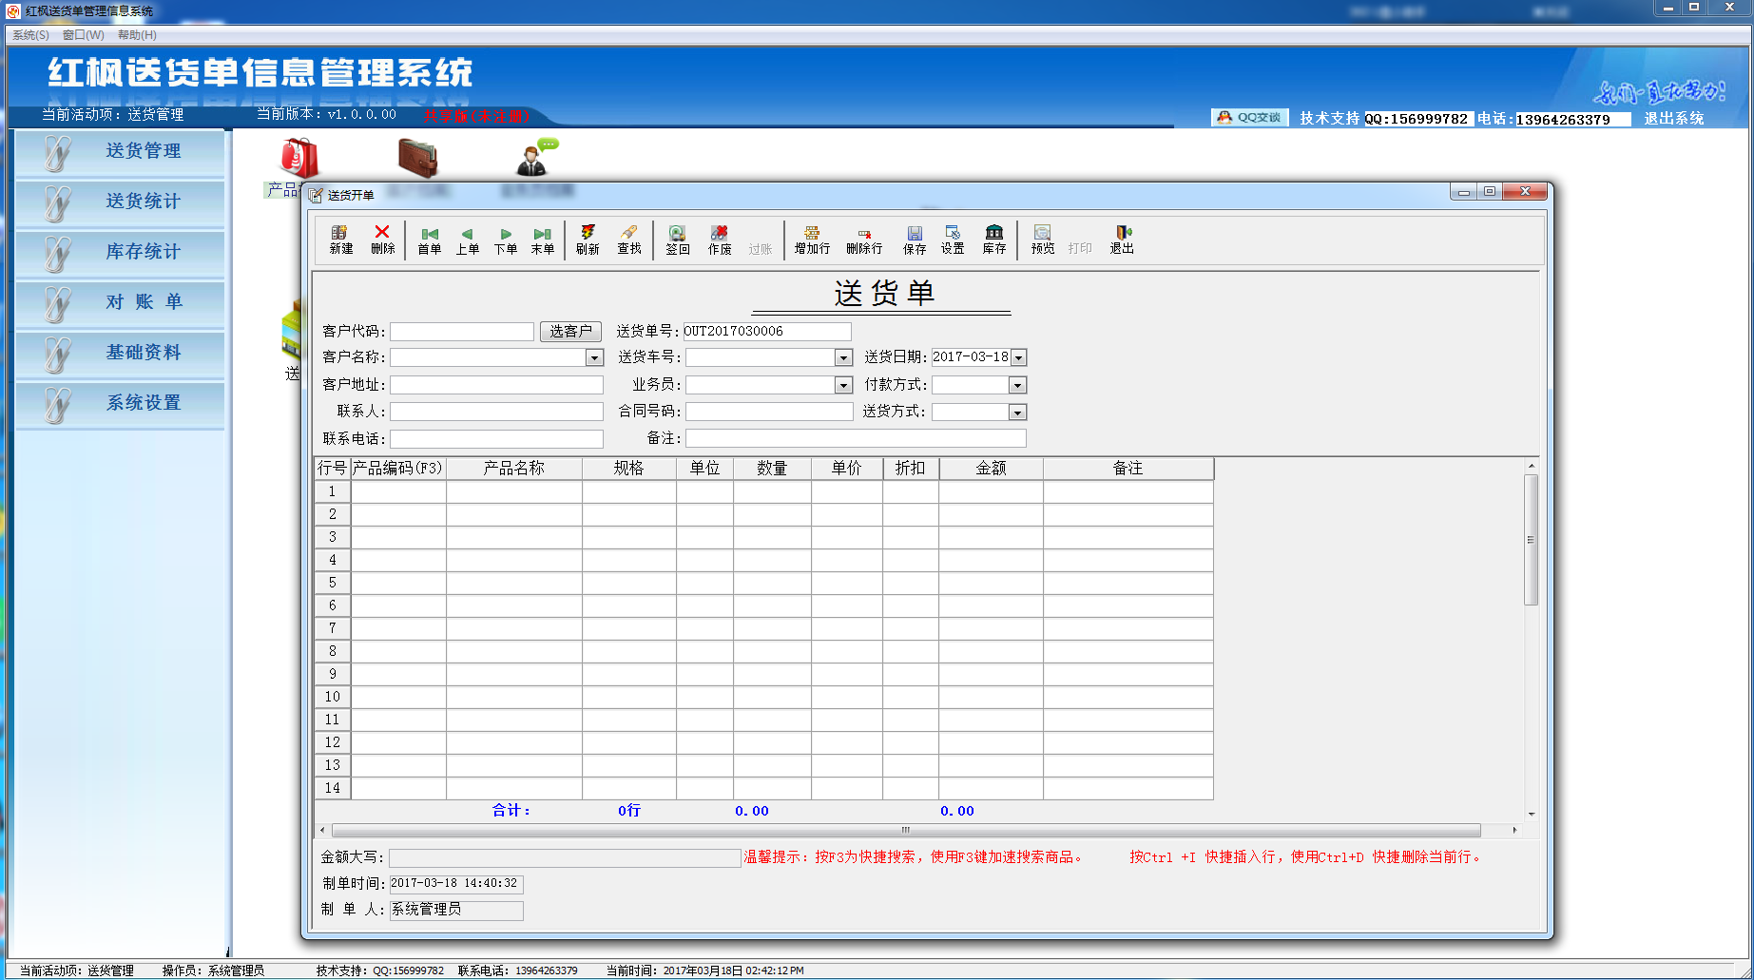Exit the order form with 退出 icon
Image resolution: width=1754 pixels, height=980 pixels.
click(1122, 240)
